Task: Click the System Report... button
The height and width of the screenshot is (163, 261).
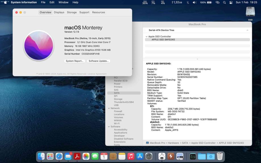Action: (x=75, y=61)
